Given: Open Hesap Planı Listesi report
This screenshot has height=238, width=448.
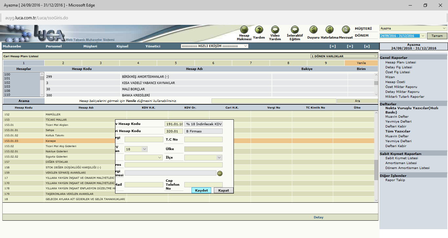Looking at the screenshot, I should coord(400,62).
